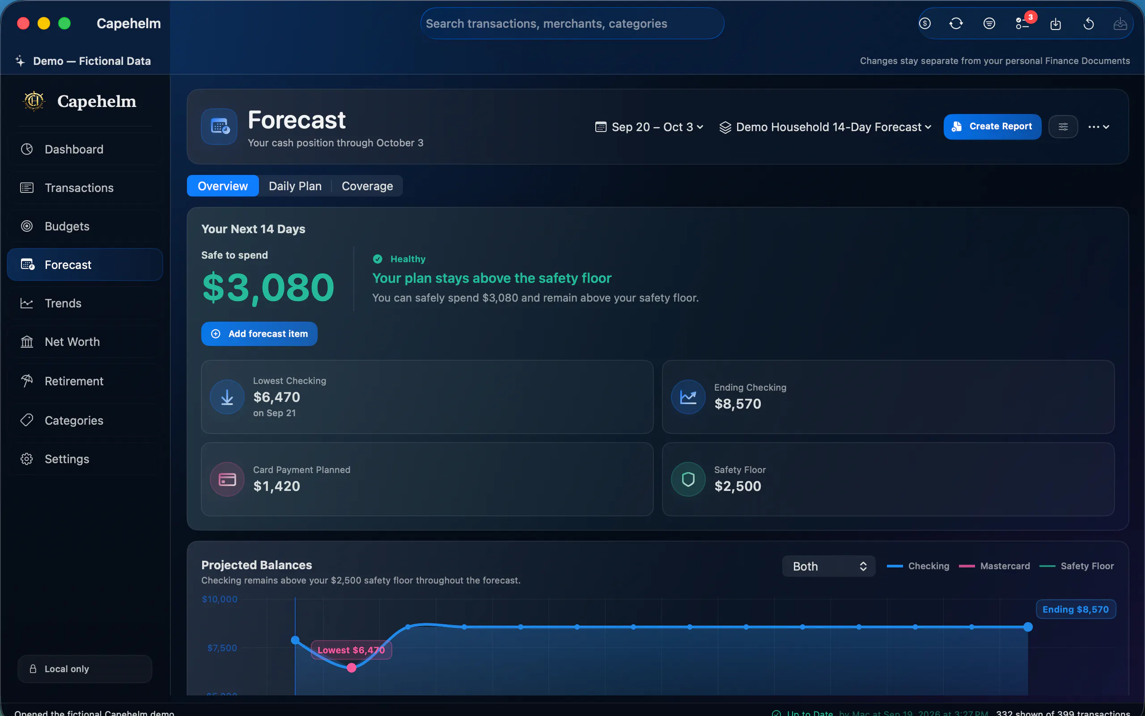The width and height of the screenshot is (1145, 716).
Task: Click the Card Payment Planned card icon
Action: [x=227, y=479]
